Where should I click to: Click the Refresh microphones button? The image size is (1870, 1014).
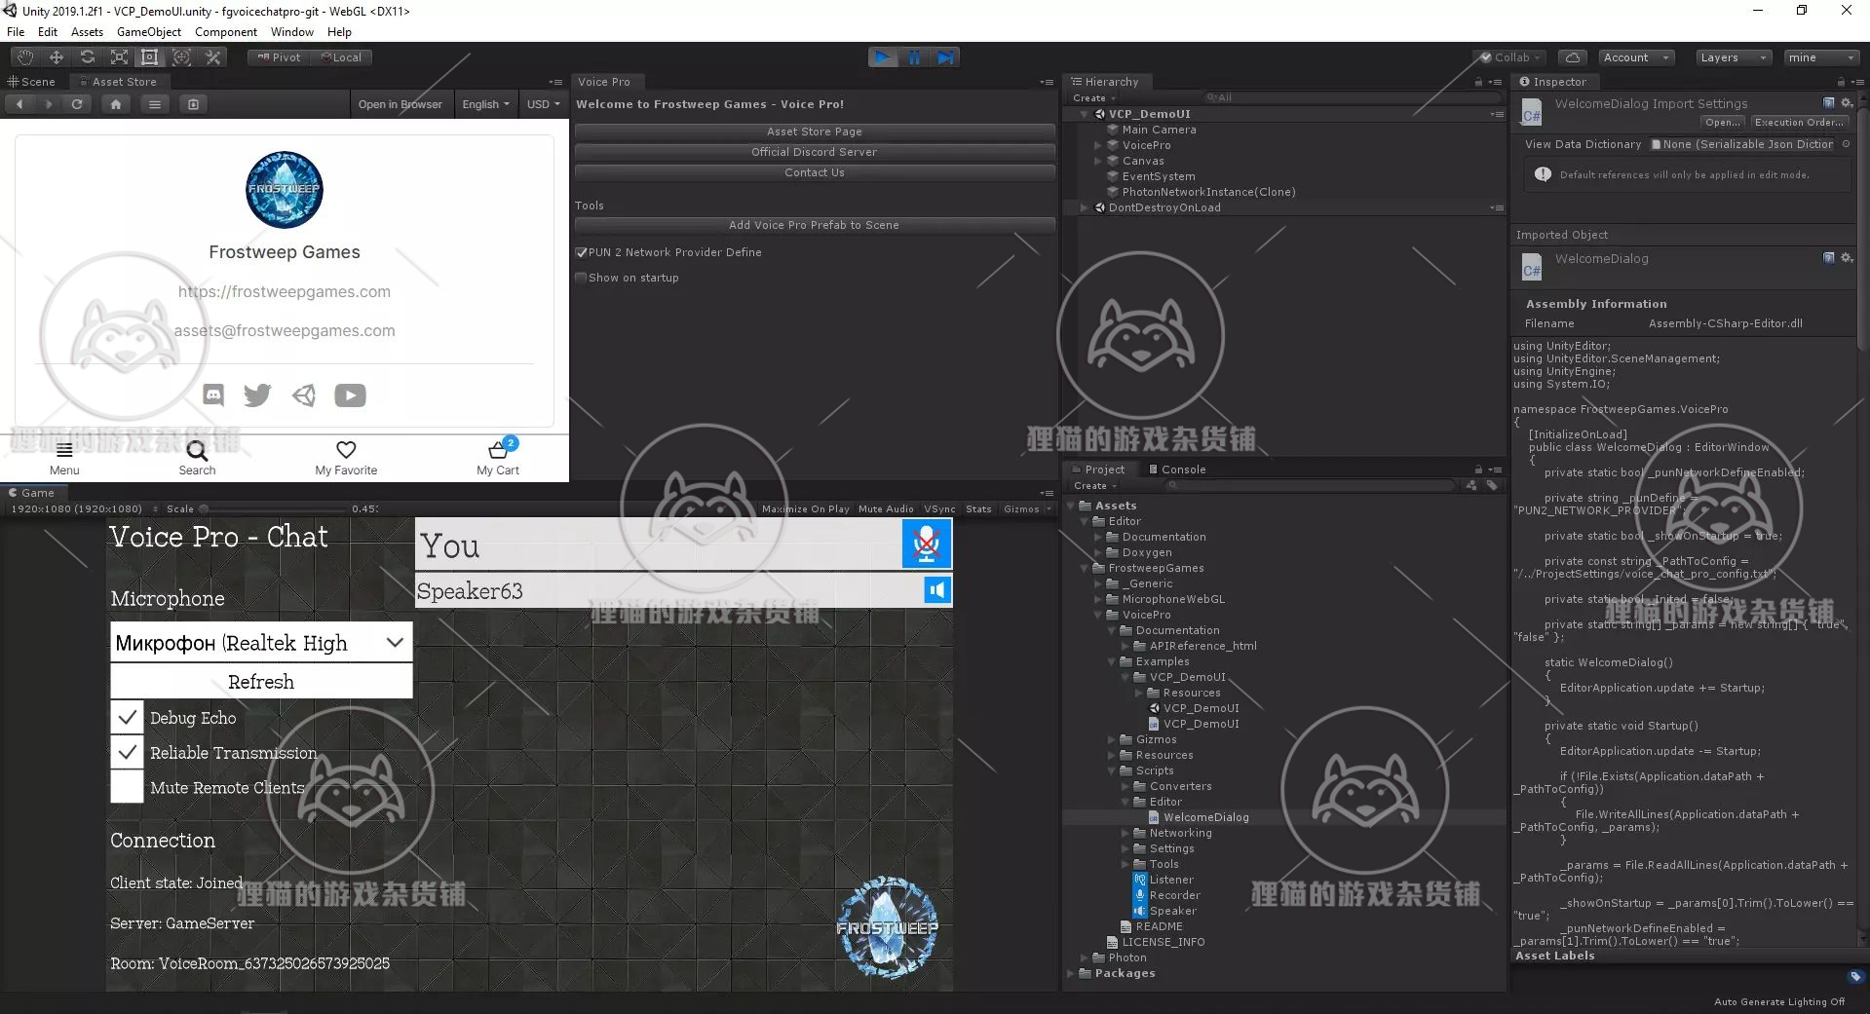click(x=261, y=682)
